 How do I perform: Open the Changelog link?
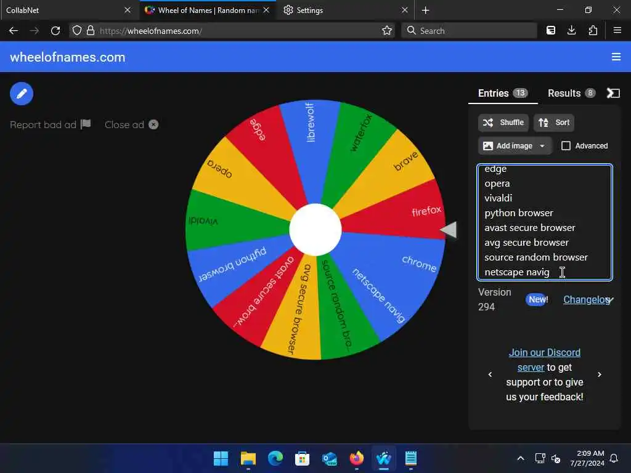pos(587,300)
